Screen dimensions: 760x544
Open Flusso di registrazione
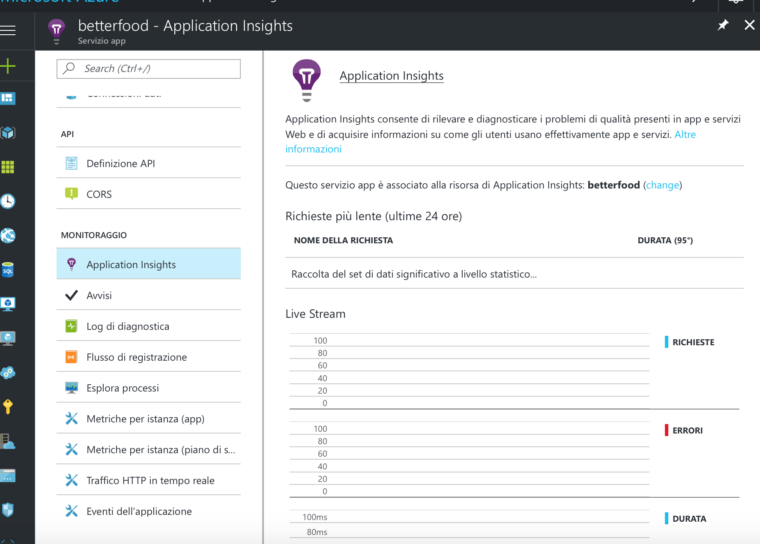coord(149,357)
